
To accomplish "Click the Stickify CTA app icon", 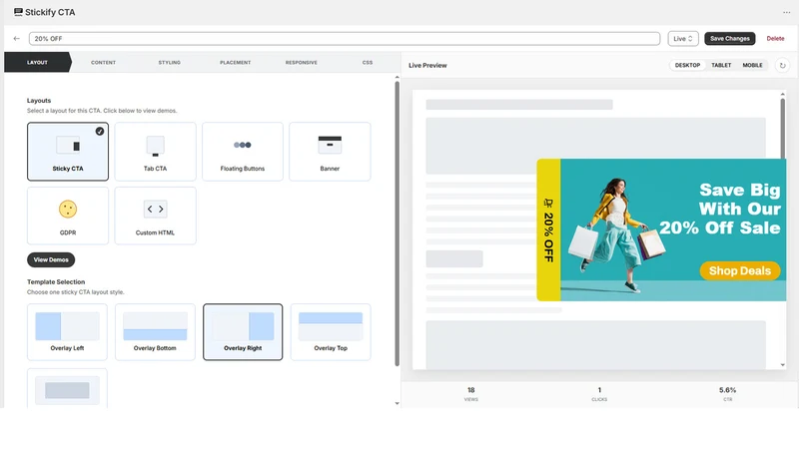I will pos(18,12).
